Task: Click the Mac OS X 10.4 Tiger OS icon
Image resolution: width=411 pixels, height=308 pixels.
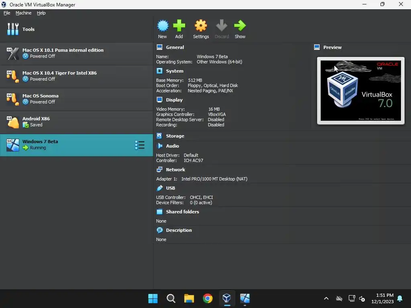Action: [12, 76]
